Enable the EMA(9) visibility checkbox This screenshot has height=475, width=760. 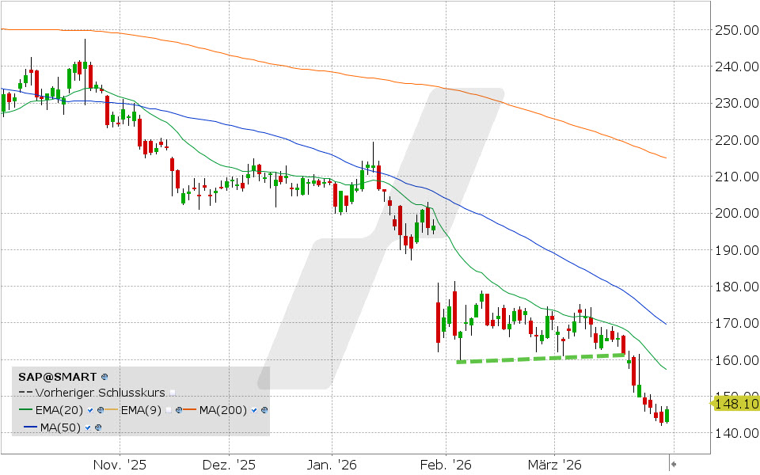168,410
